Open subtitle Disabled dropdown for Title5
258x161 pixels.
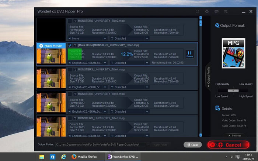click(130, 111)
